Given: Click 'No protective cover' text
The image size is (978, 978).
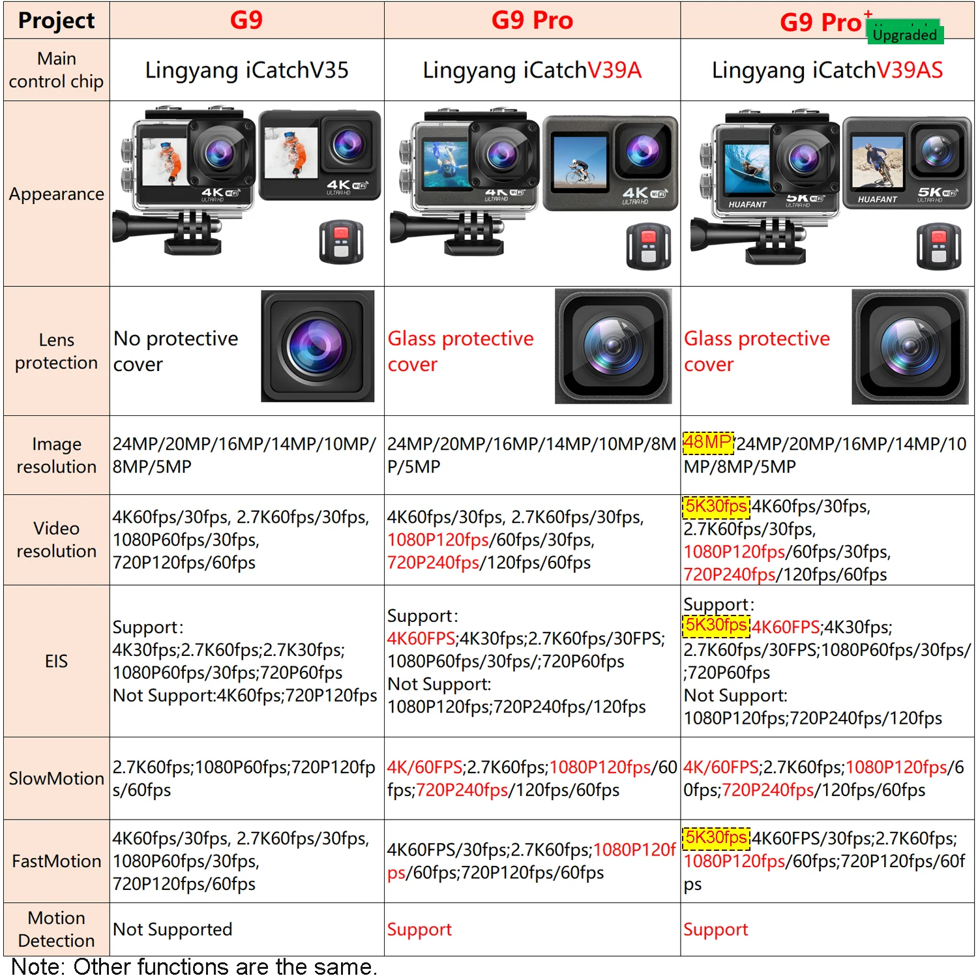Looking at the screenshot, I should 175,351.
